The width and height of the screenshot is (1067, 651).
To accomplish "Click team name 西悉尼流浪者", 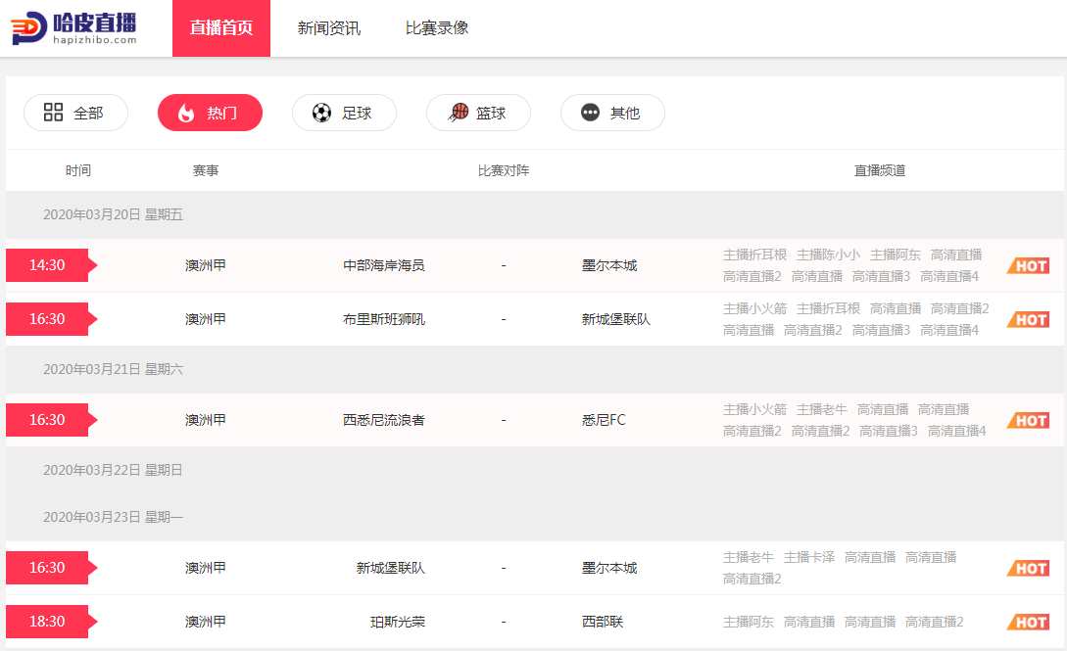I will [x=384, y=420].
